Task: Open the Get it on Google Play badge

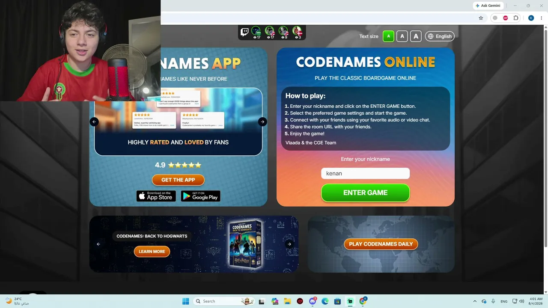Action: (x=200, y=196)
